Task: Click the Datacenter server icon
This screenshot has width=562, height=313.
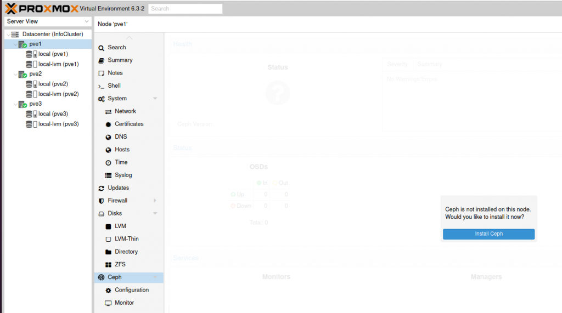Action: tap(15, 35)
